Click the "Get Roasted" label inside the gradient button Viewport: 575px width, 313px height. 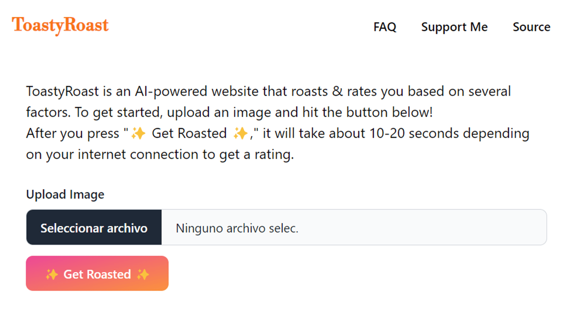[x=97, y=274]
